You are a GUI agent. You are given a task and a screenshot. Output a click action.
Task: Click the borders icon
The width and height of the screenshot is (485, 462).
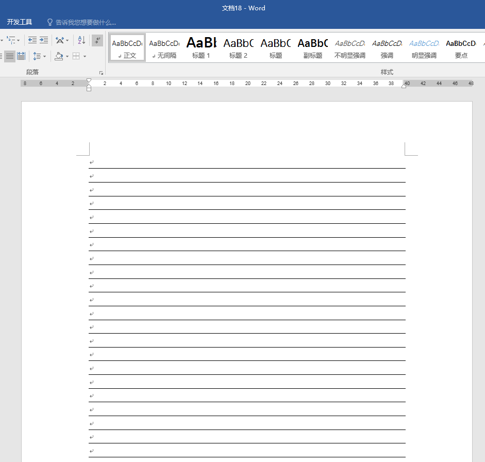click(x=76, y=56)
